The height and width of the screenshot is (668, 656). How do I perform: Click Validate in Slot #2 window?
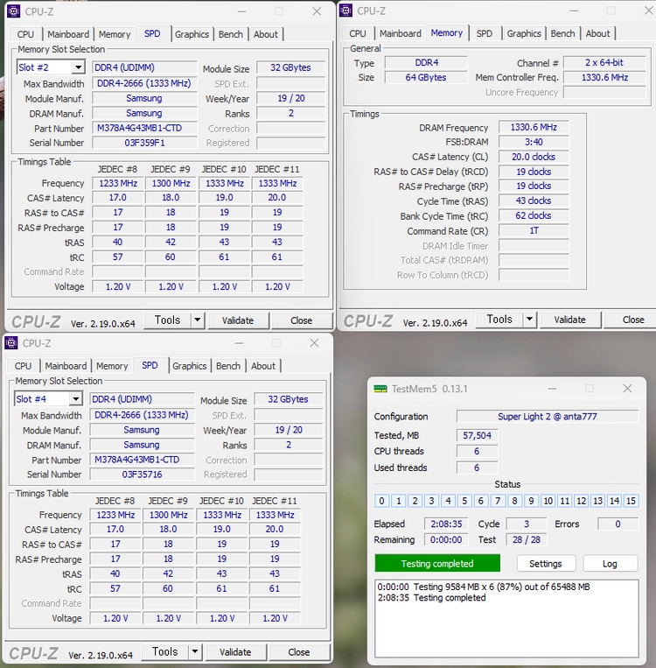[x=238, y=320]
